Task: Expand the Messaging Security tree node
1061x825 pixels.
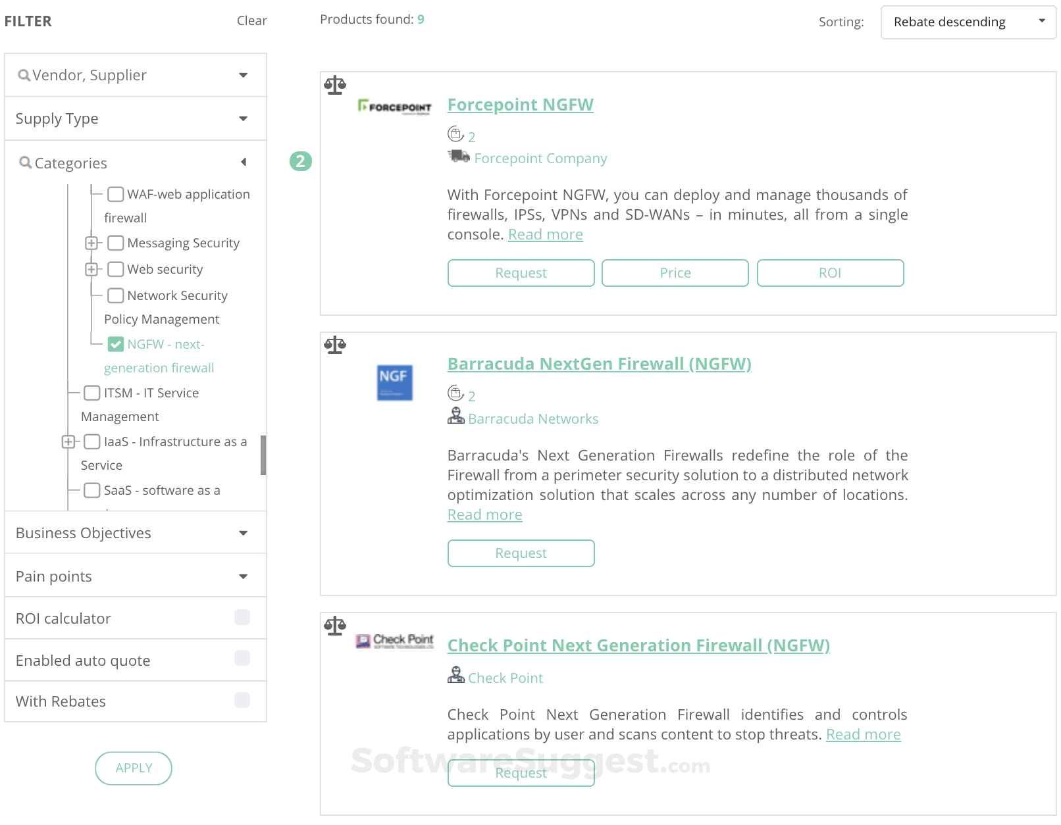Action: tap(91, 243)
